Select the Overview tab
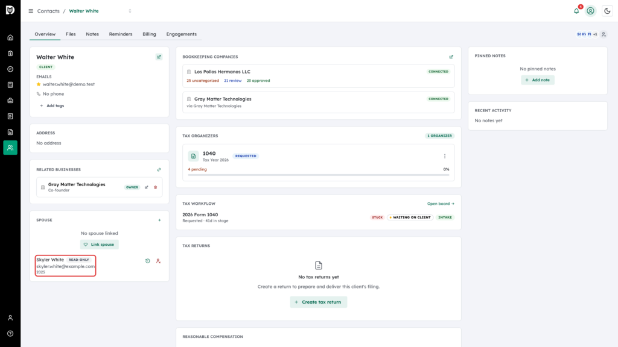Screen dimensions: 618x347 coord(45,34)
